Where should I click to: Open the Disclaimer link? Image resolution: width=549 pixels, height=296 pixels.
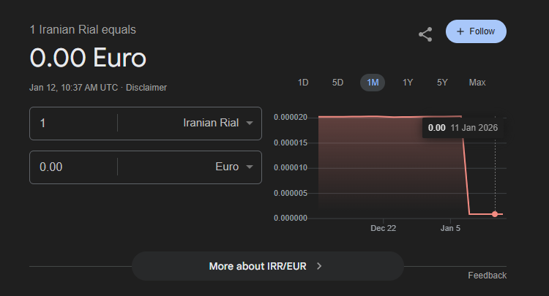146,88
